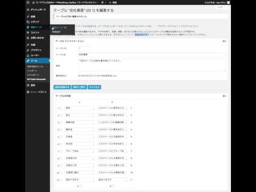This screenshot has height=192, width=256.
Task: Expand the Help tab at top right
Action: (221, 7)
